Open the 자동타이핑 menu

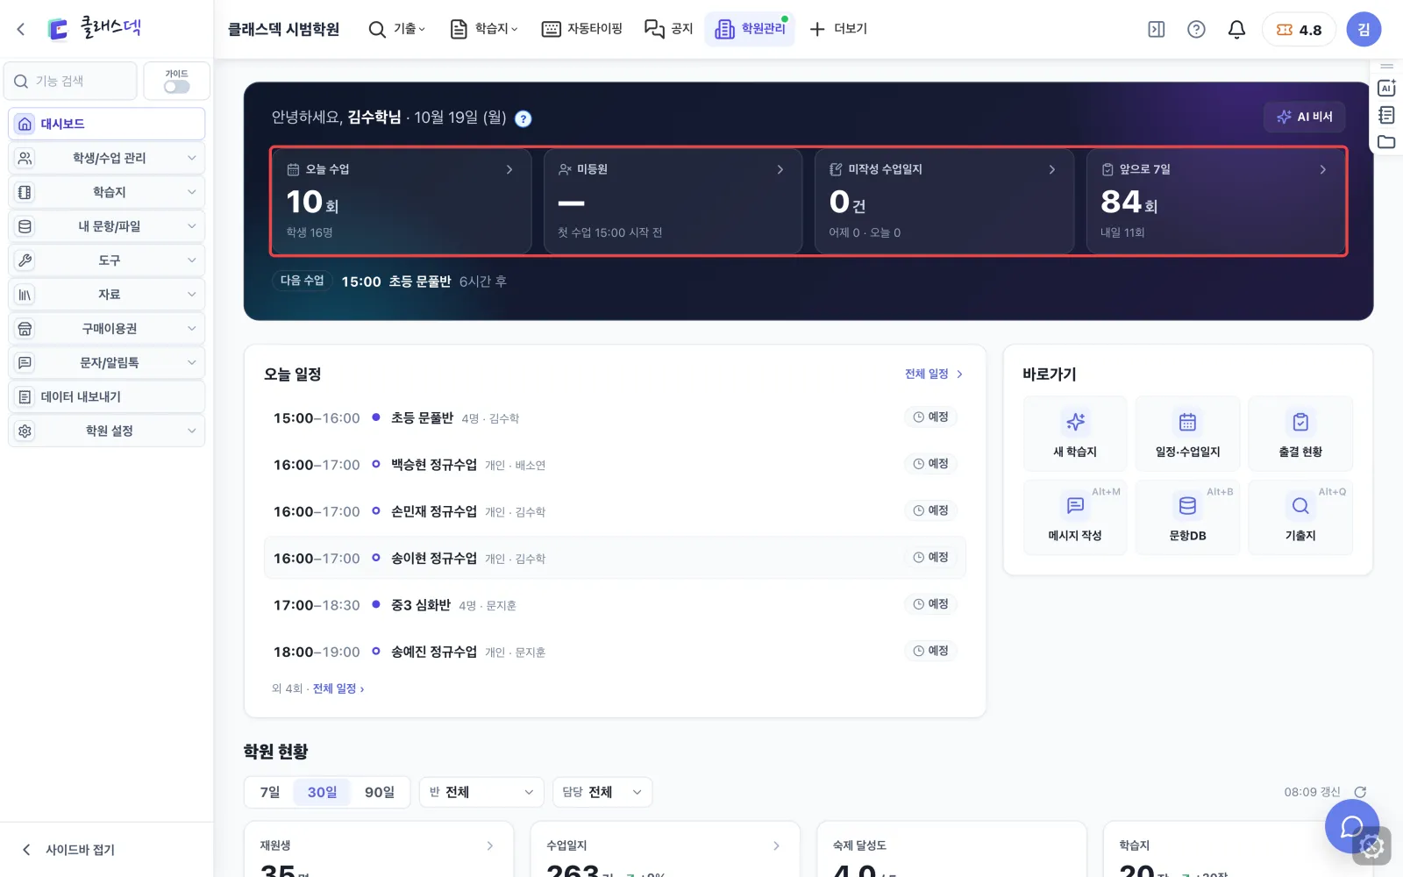pyautogui.click(x=582, y=29)
